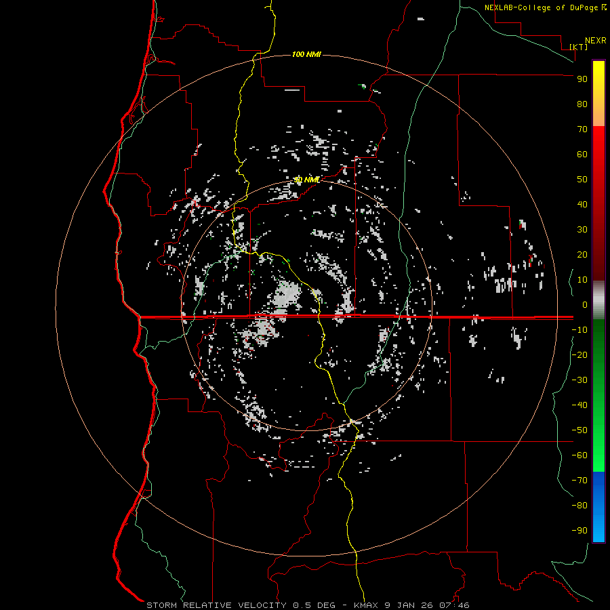Click the 'STORM RELATIVE VELOCITY 0.5 DEG' caption
610x610 pixels.
(241, 605)
